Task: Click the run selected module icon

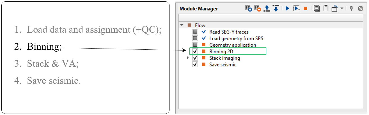Action: [x=296, y=8]
